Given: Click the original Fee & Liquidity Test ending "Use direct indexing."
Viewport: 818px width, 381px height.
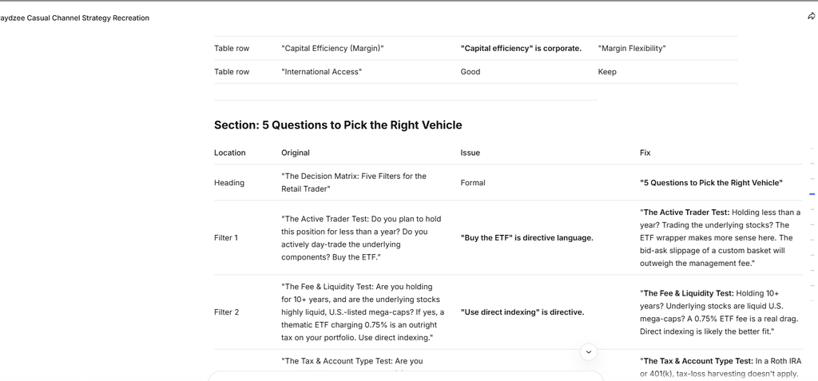Looking at the screenshot, I should pos(363,312).
